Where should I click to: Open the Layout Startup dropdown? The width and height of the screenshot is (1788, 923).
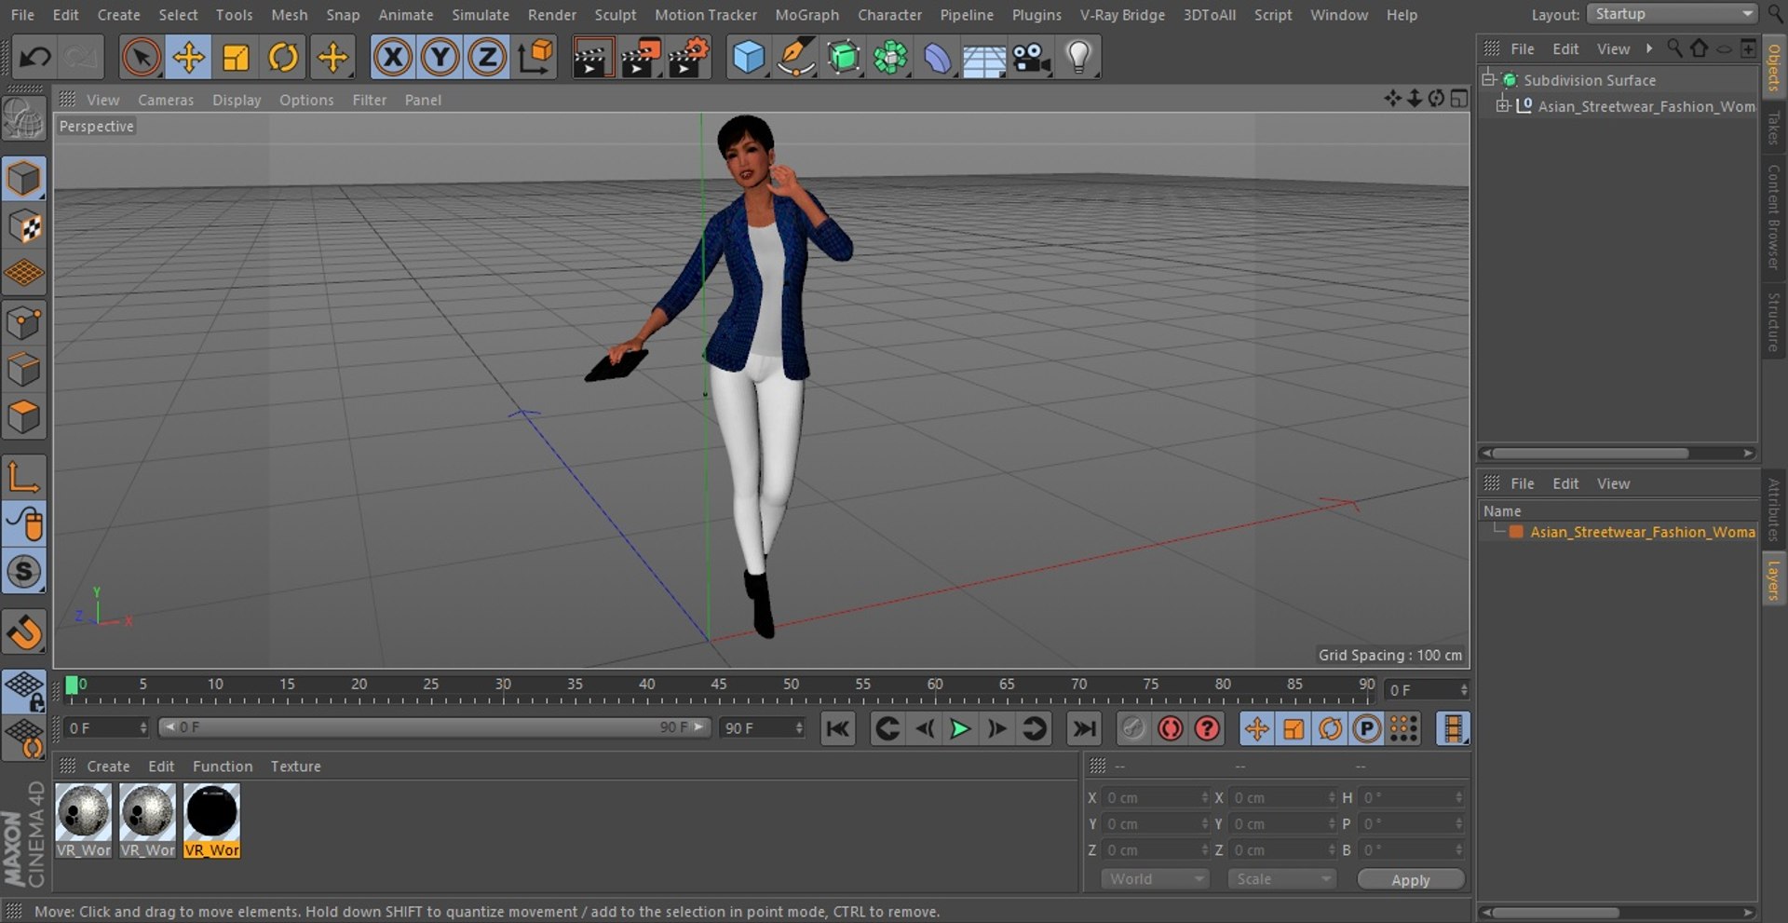pyautogui.click(x=1673, y=14)
